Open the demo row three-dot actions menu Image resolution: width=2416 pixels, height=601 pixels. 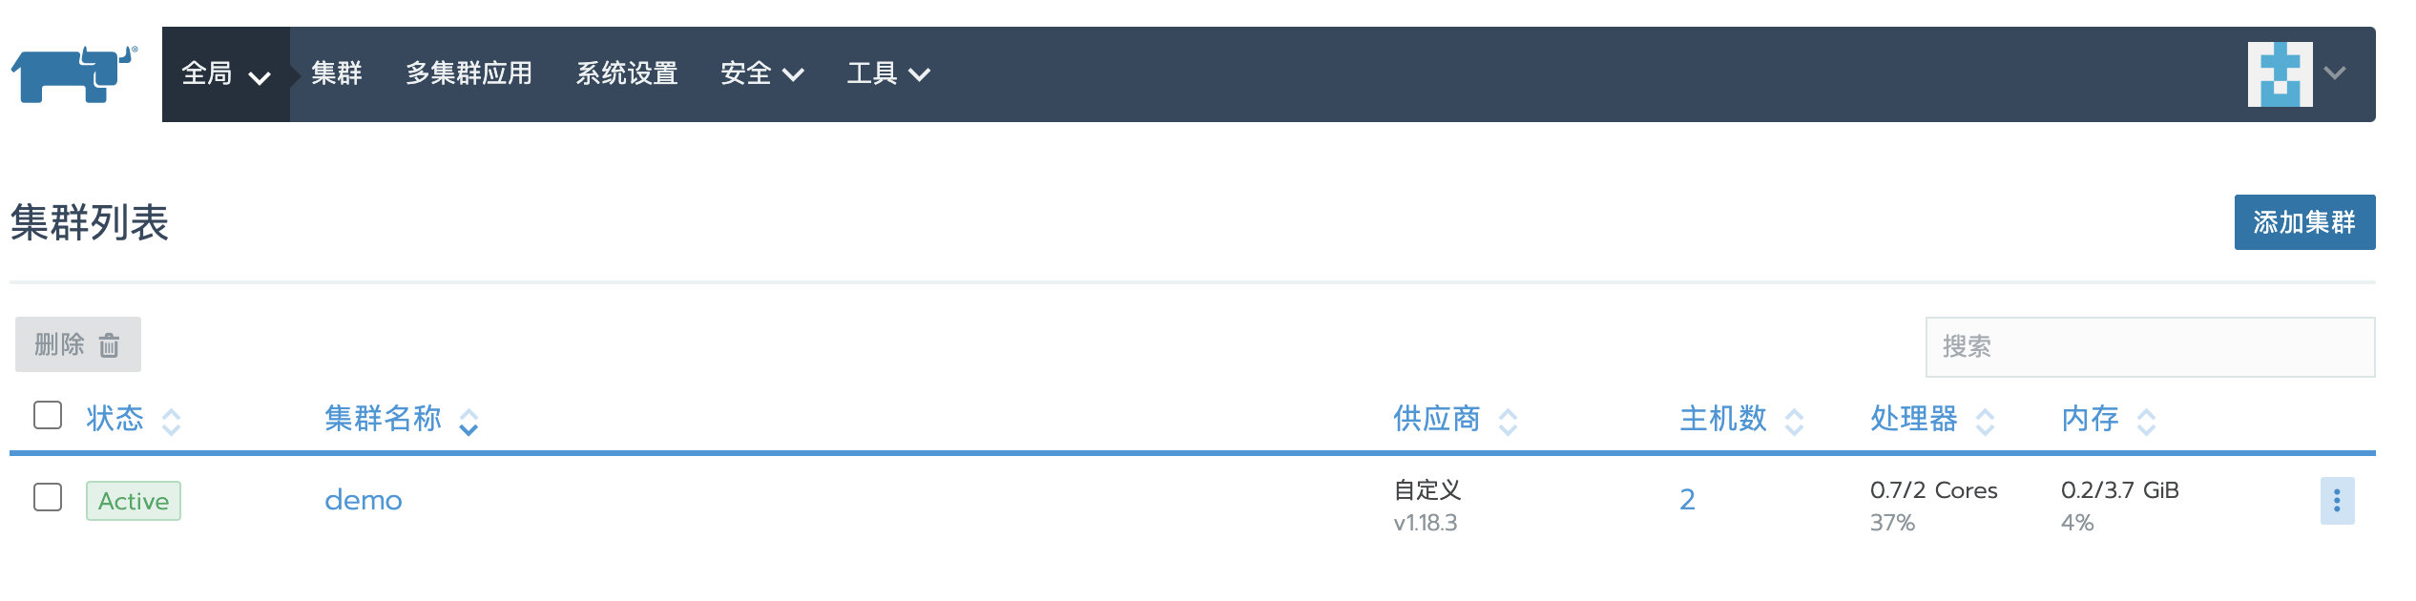point(2337,501)
